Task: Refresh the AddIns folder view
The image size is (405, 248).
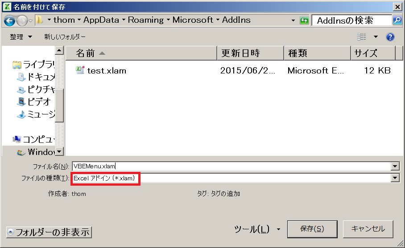Action: click(x=304, y=20)
